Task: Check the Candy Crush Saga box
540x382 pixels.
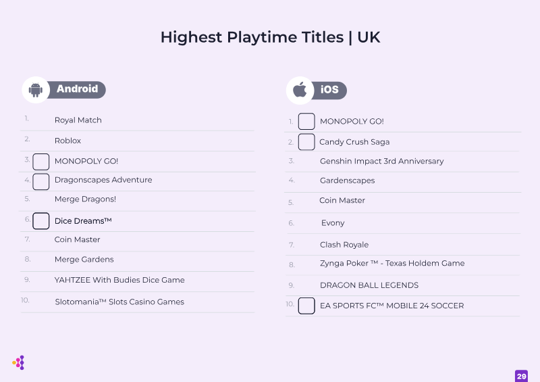Action: point(306,142)
